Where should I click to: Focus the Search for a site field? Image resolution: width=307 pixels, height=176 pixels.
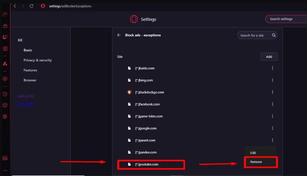pyautogui.click(x=257, y=35)
